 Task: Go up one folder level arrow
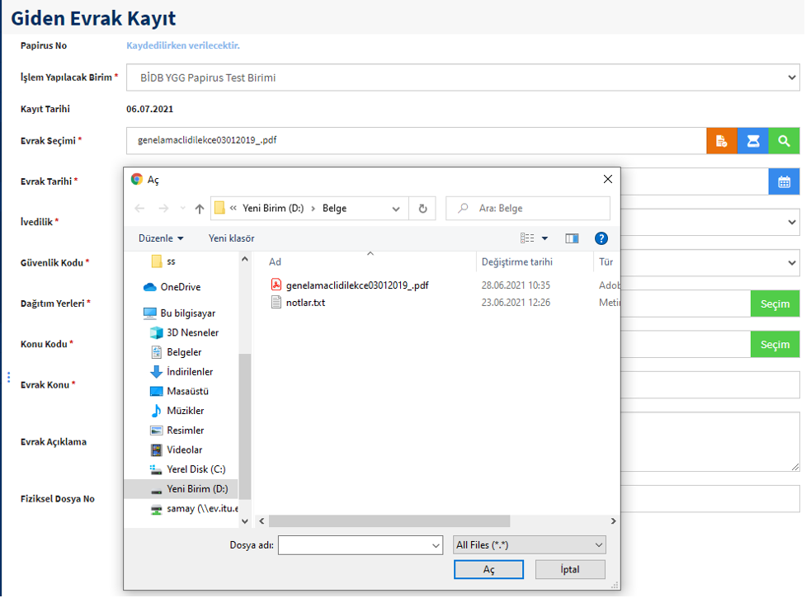pyautogui.click(x=200, y=208)
